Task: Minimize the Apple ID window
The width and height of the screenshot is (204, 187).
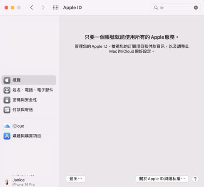Action: pos(12,7)
